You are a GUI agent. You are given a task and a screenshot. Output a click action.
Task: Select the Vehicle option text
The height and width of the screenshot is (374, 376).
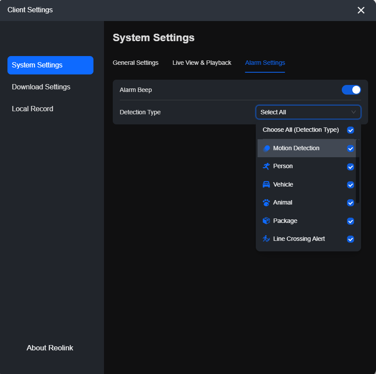coord(283,184)
